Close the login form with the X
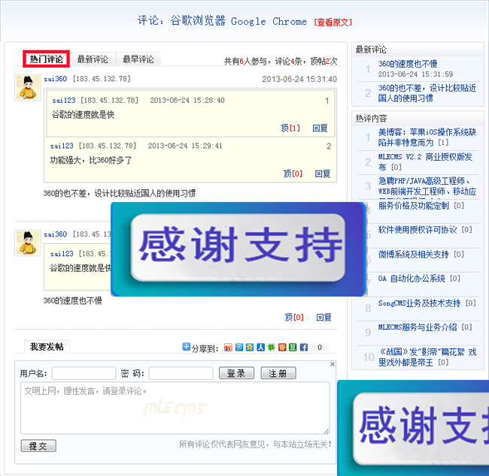489x476 pixels. pyautogui.click(x=333, y=364)
